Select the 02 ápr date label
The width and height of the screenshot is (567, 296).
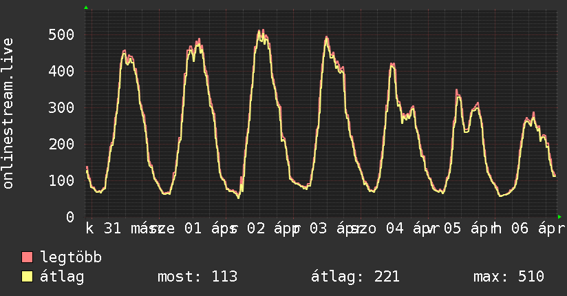pyautogui.click(x=269, y=228)
